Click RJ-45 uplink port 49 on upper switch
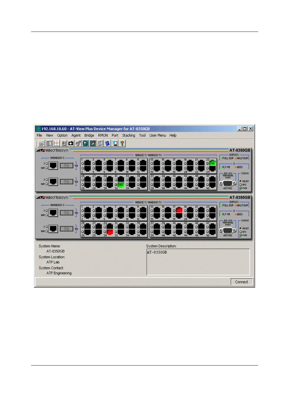This screenshot has height=398, width=281. (53, 165)
